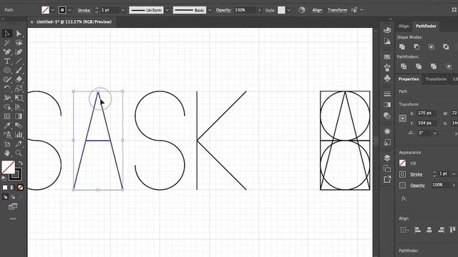Image resolution: width=458 pixels, height=257 pixels.
Task: Open the Basic brush definition dropdown
Action: tap(210, 10)
